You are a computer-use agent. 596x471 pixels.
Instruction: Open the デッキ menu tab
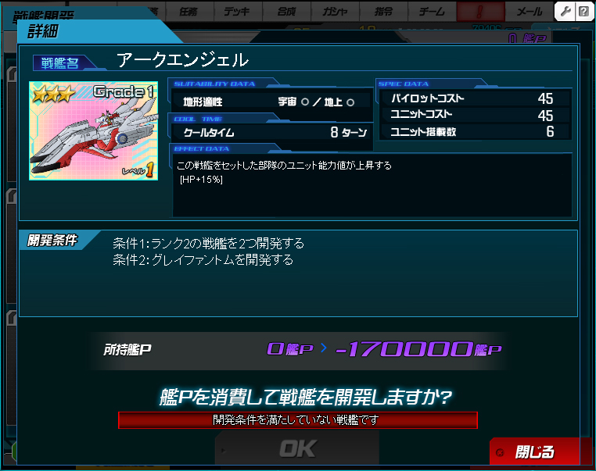(238, 12)
